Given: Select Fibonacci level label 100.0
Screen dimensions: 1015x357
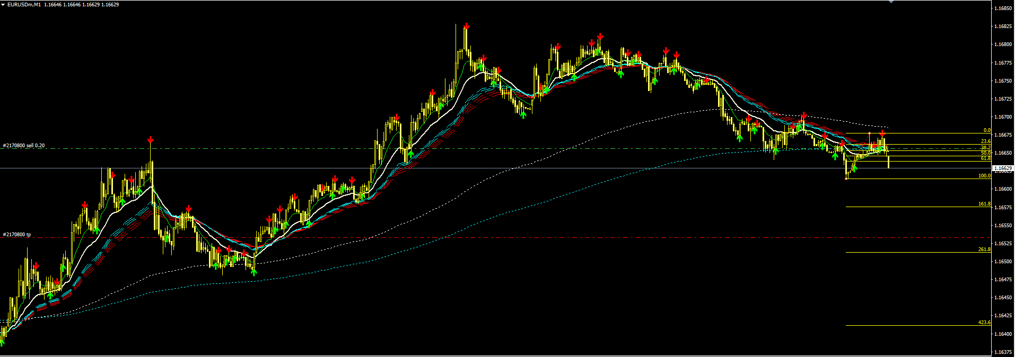Looking at the screenshot, I should (985, 176).
